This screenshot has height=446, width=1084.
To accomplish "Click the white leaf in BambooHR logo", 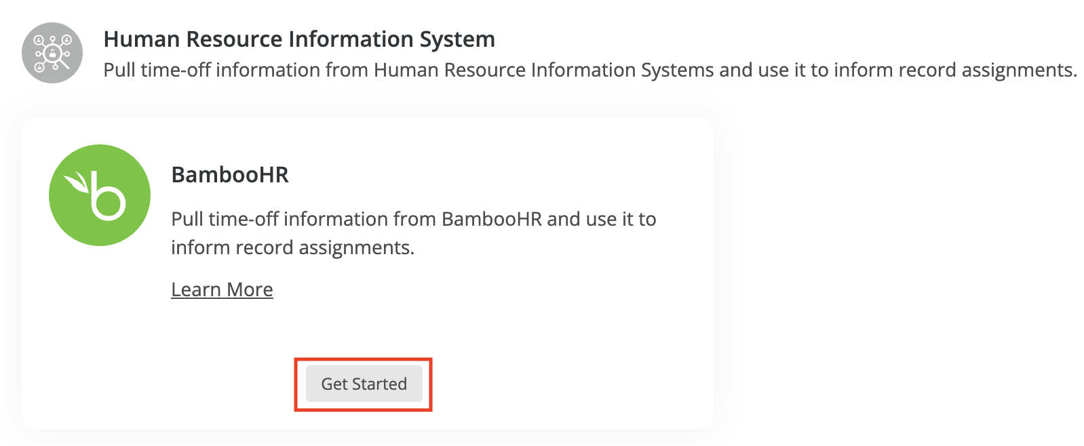I will click(77, 182).
